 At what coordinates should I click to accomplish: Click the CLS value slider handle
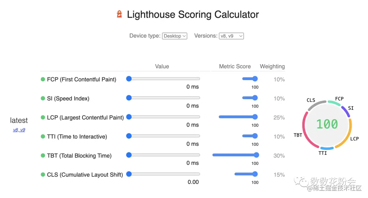pos(129,174)
